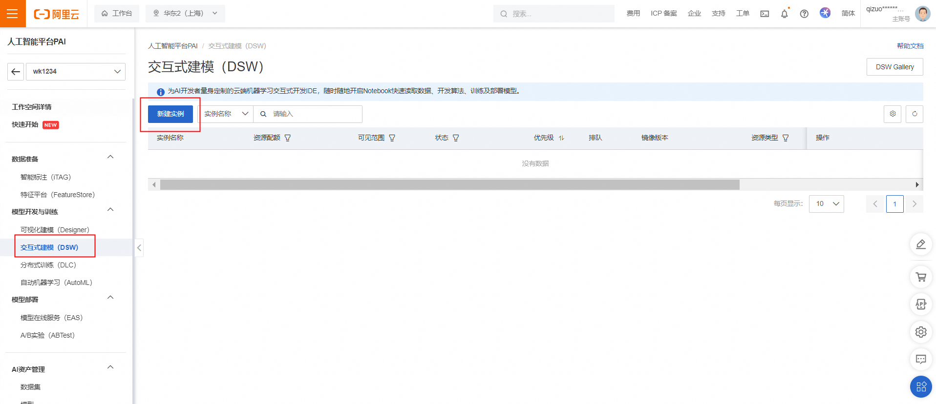Sort by priority column
The height and width of the screenshot is (404, 936).
[x=561, y=138]
